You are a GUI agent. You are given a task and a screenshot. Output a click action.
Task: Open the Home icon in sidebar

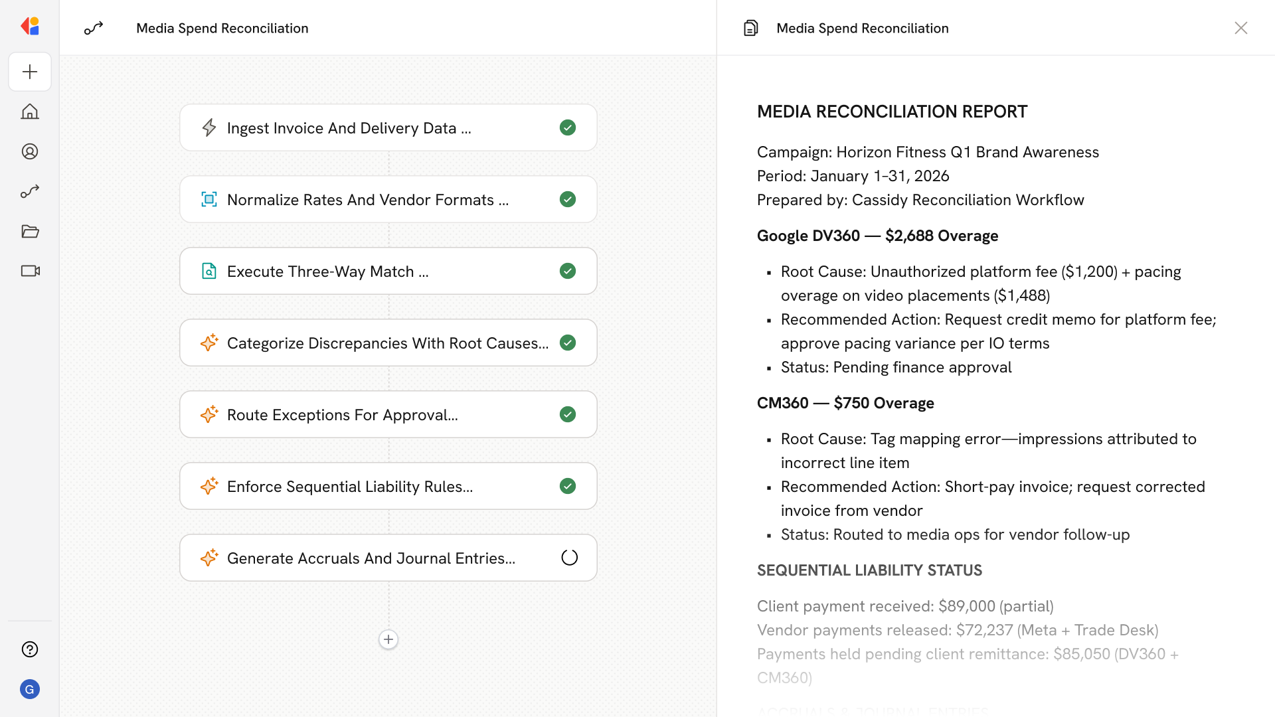click(x=30, y=112)
